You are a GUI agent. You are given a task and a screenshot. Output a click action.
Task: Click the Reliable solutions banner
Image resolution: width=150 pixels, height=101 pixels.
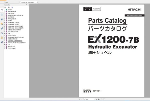tap(134, 15)
